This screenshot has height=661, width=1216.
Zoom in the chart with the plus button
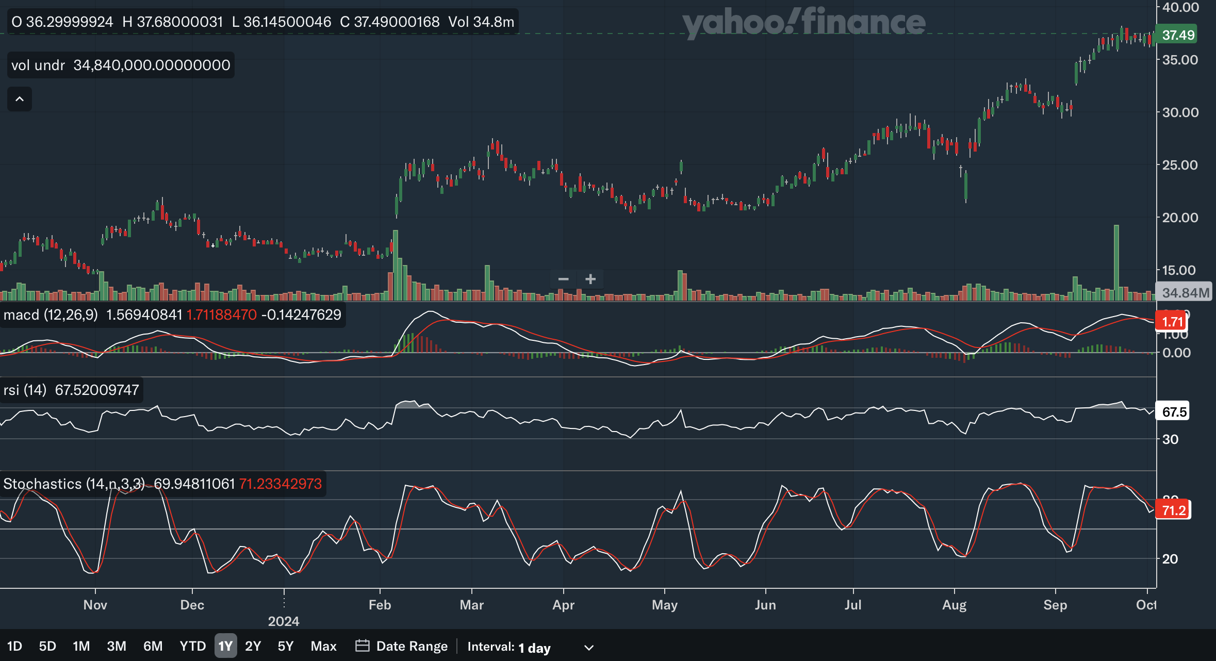tap(590, 279)
